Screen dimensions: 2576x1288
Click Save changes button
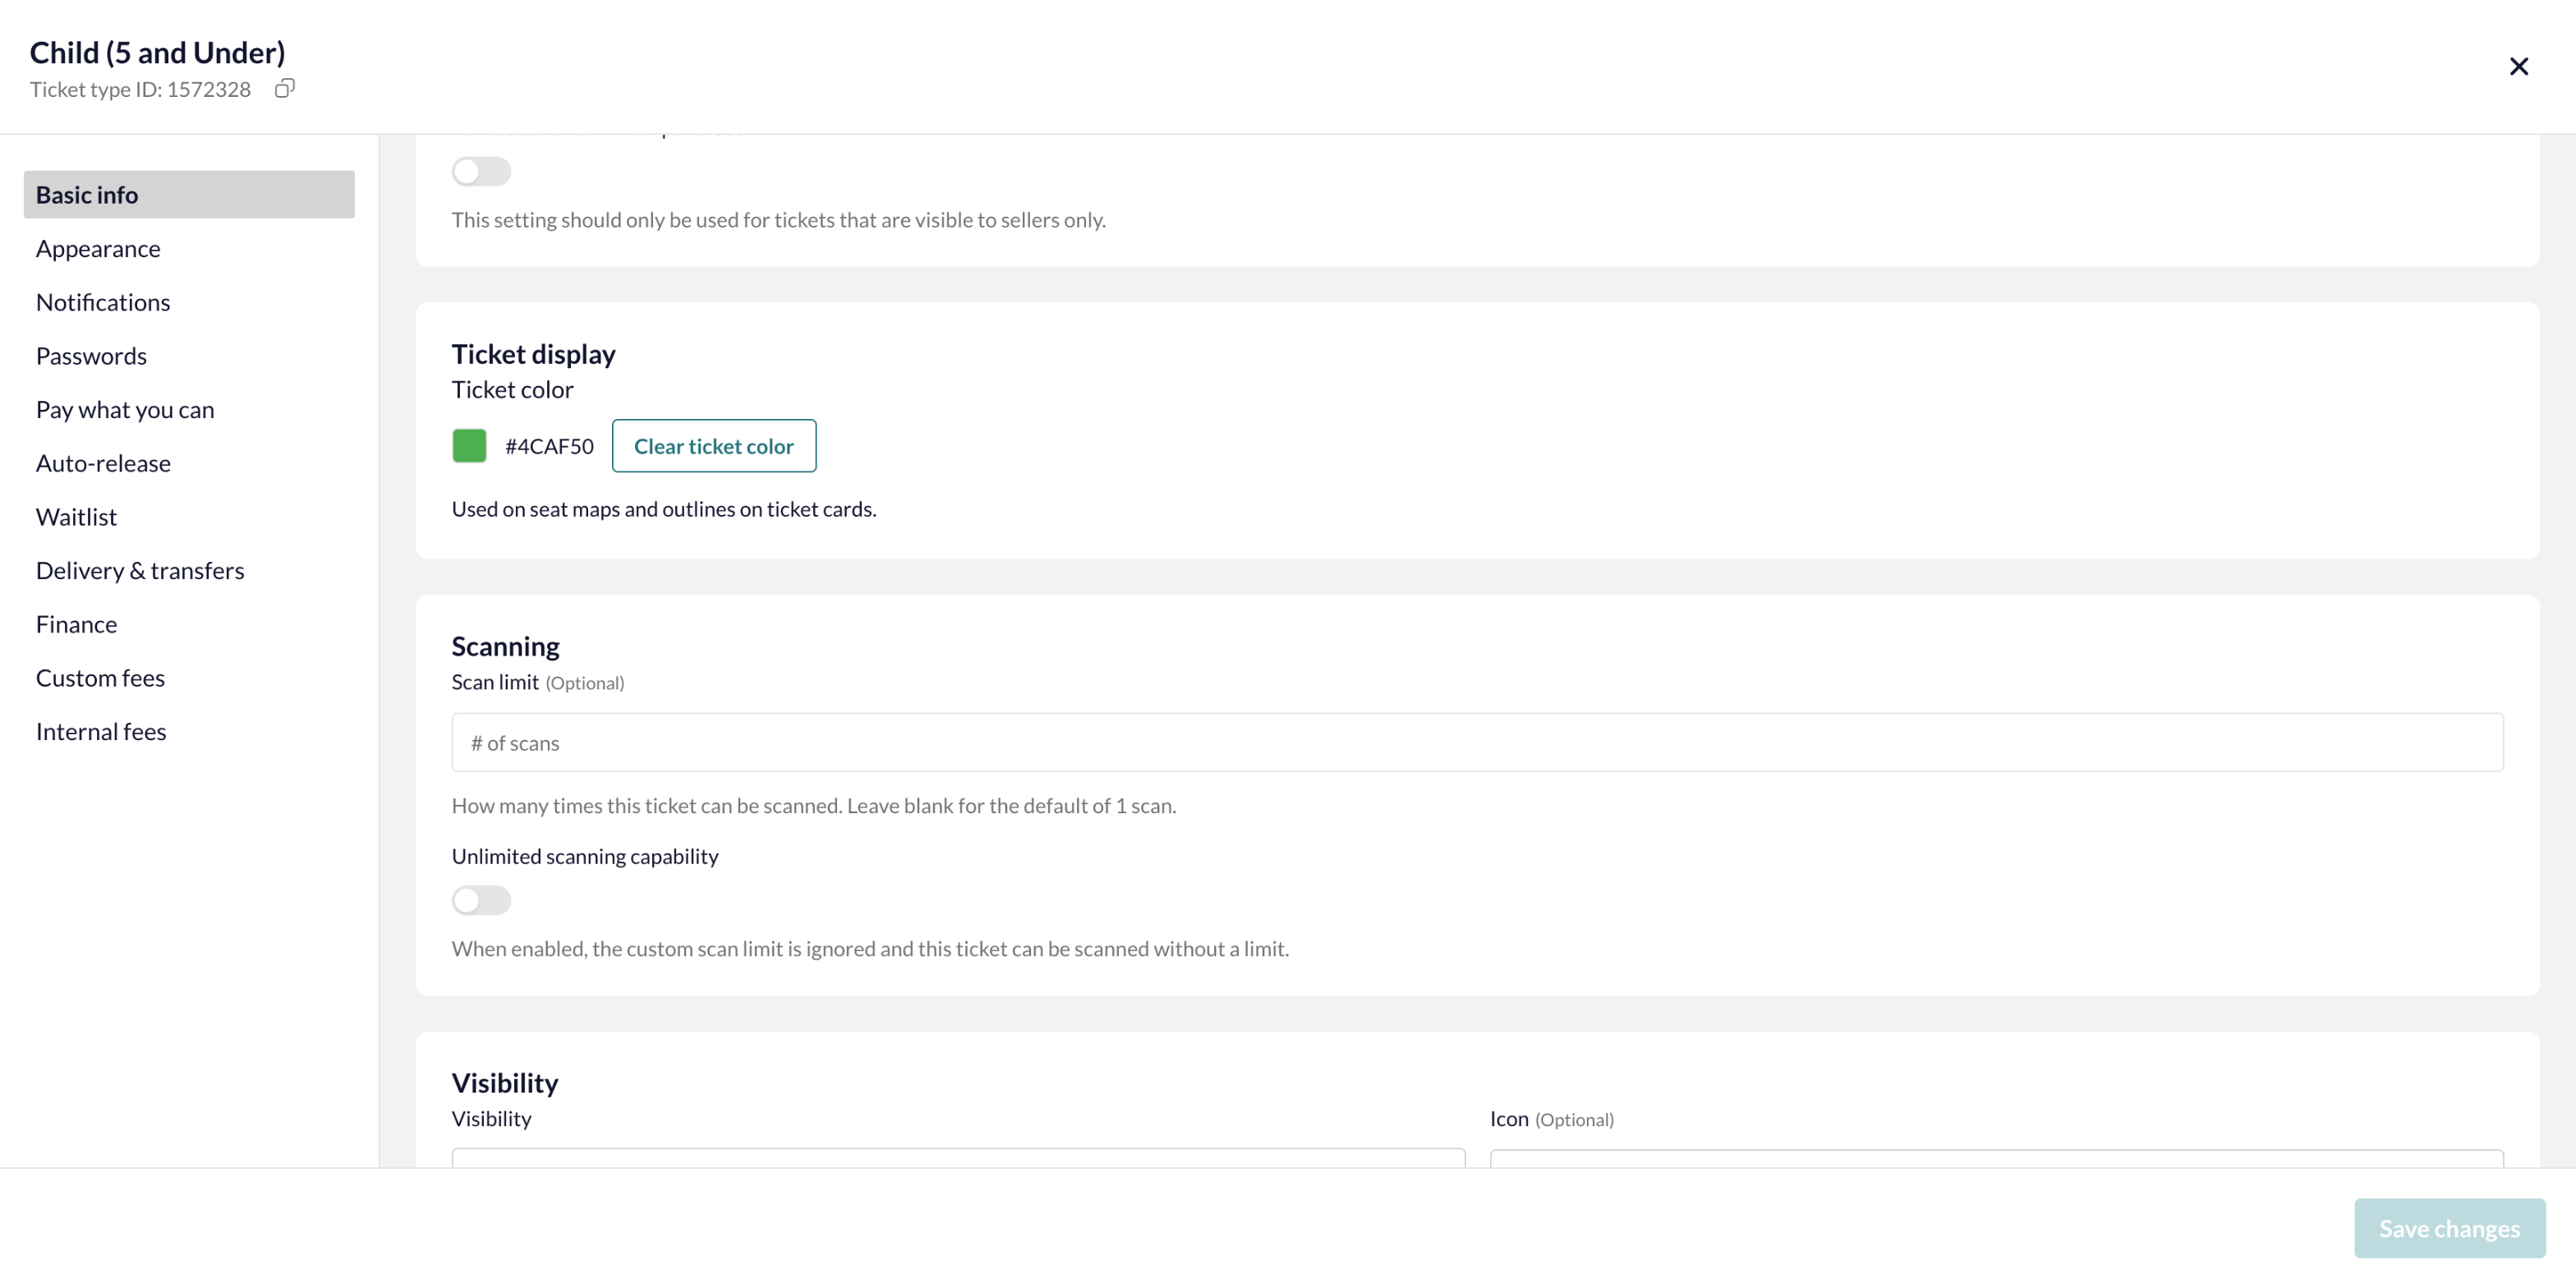2449,1228
